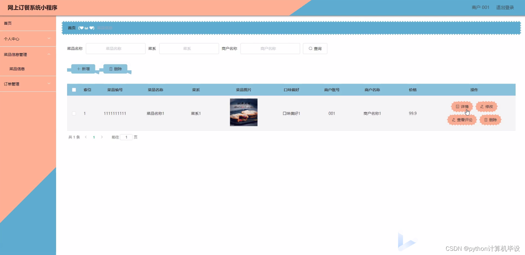Expand the 个人中心 sidebar menu
The image size is (525, 255).
pyautogui.click(x=28, y=39)
